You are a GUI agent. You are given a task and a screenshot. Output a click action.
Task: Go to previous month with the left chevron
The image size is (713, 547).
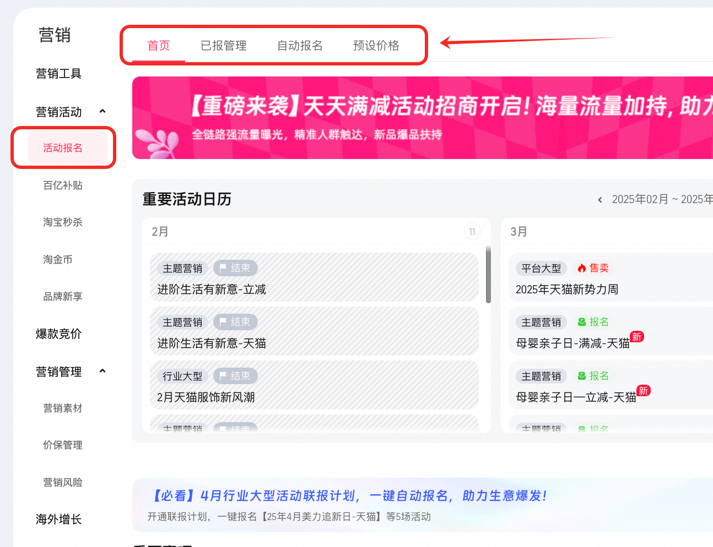coord(600,200)
